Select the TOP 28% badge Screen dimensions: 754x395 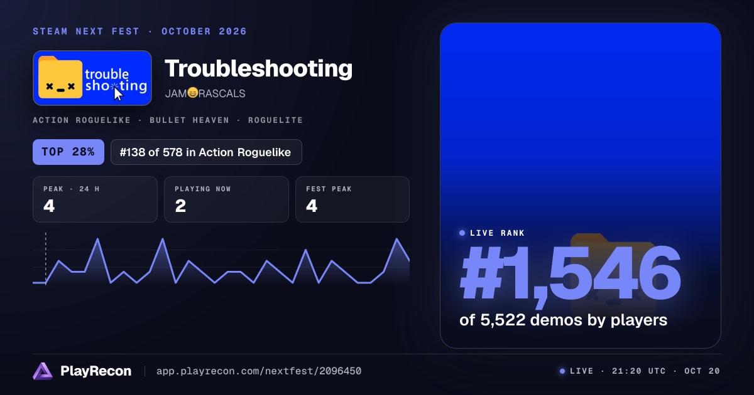(x=68, y=152)
